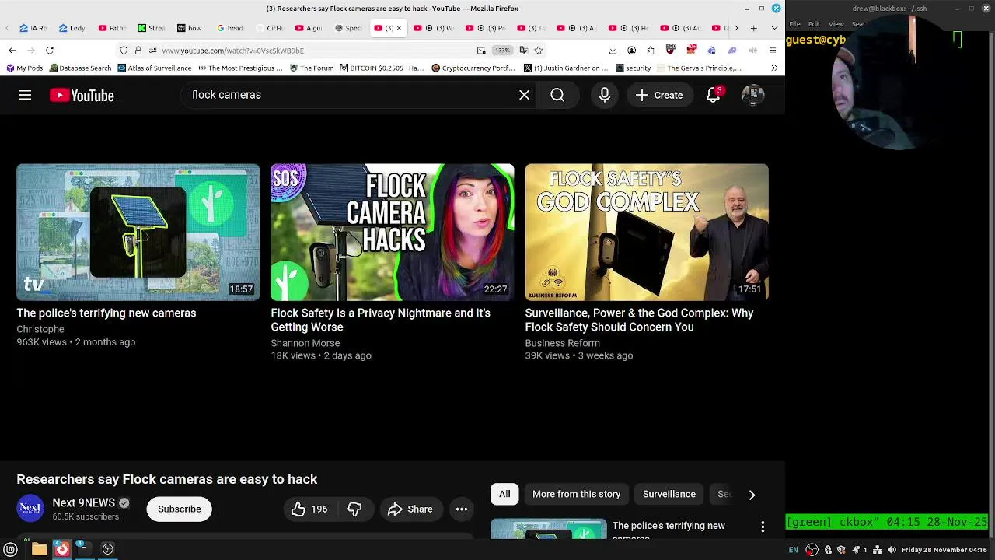Open Flock Safety's God Complex thumbnail
Viewport: 995px width, 560px height.
coord(647,232)
